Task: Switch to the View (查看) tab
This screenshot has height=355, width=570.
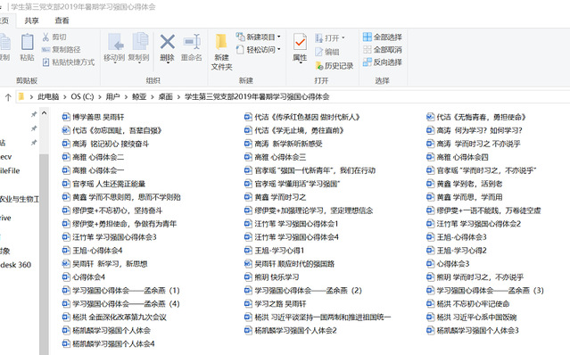Action: pos(62,21)
